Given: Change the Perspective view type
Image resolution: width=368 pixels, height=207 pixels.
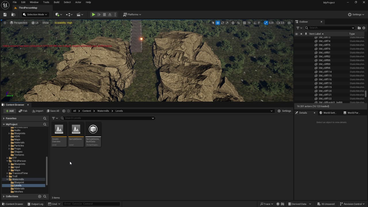Looking at the screenshot, I should [18, 23].
